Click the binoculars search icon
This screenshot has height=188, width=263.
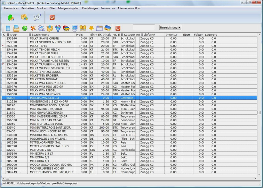tap(83, 28)
